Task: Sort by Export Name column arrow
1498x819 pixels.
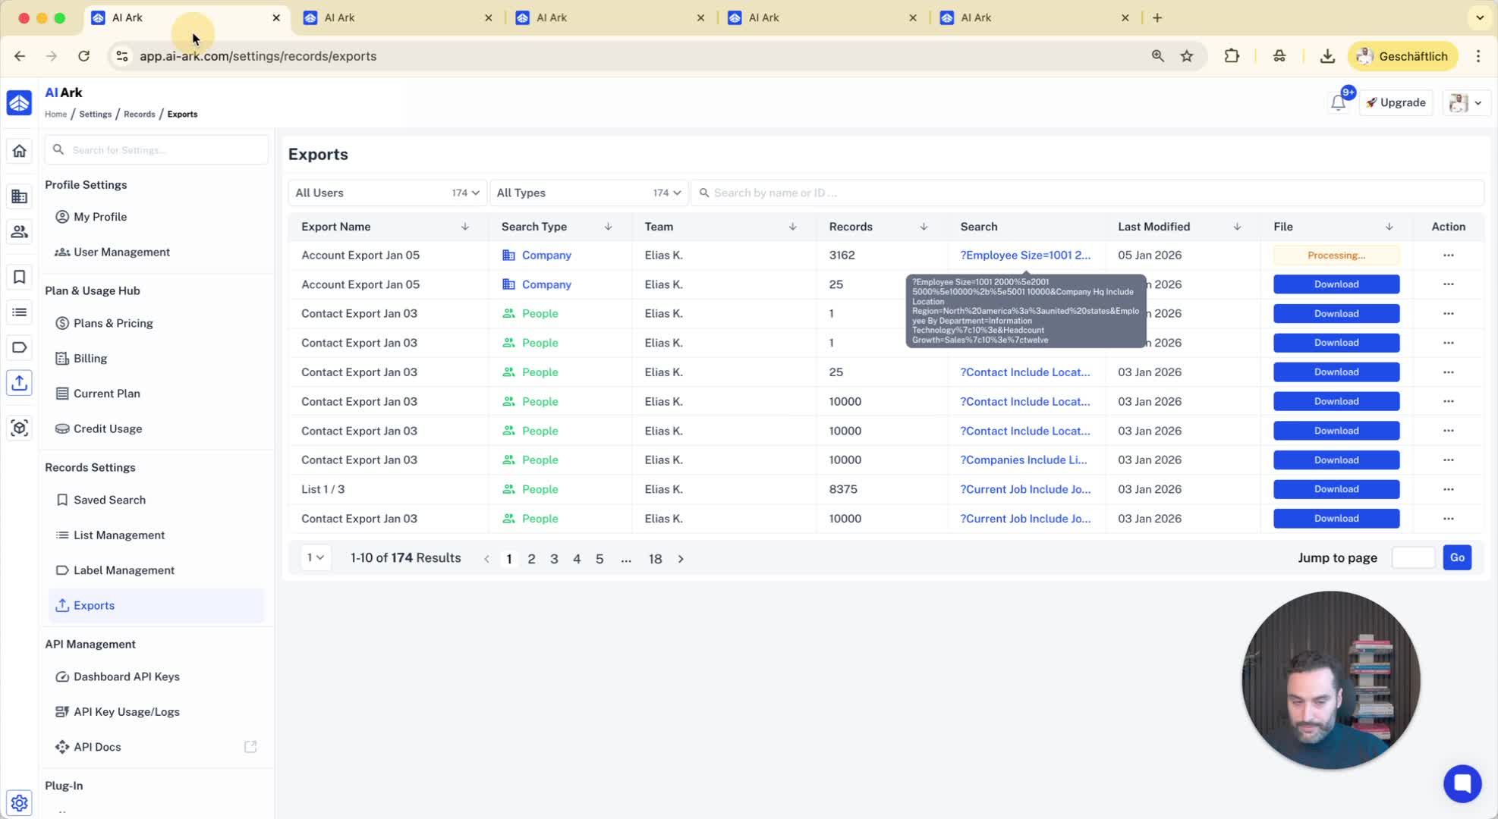Action: 464,227
